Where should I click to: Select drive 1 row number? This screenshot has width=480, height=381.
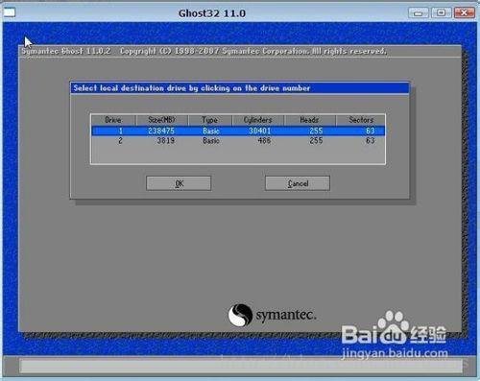pos(121,131)
